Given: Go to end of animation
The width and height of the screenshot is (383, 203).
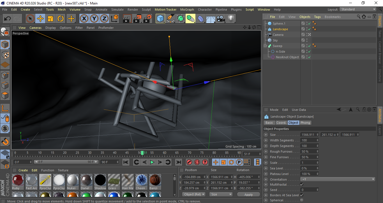Looking at the screenshot, I should (178, 162).
